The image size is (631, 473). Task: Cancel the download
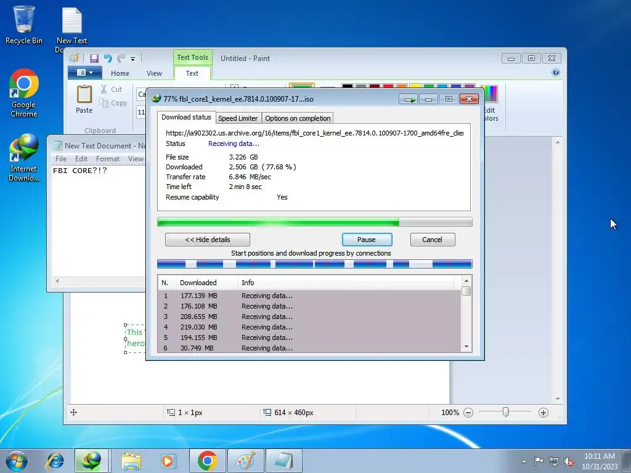pyautogui.click(x=433, y=240)
